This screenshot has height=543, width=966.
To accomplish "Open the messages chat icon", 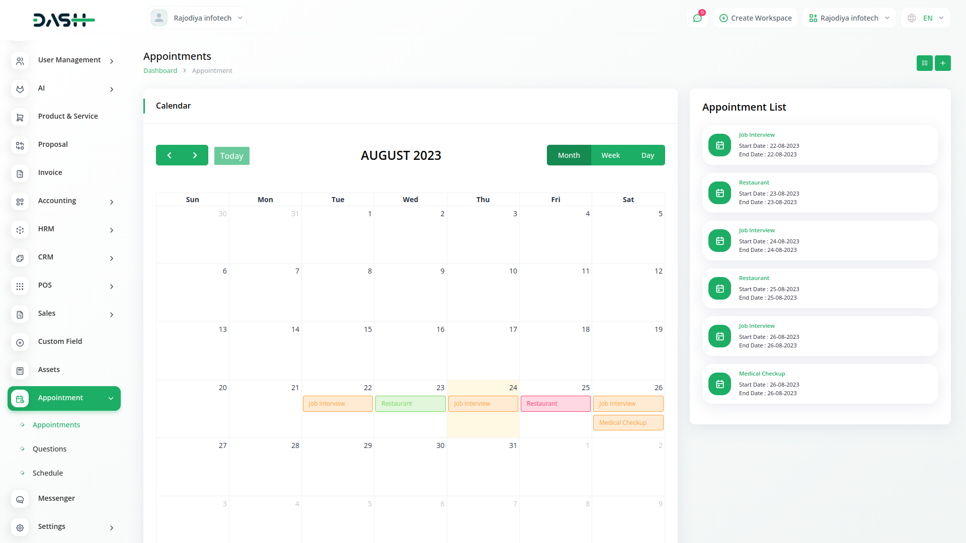I will point(697,18).
